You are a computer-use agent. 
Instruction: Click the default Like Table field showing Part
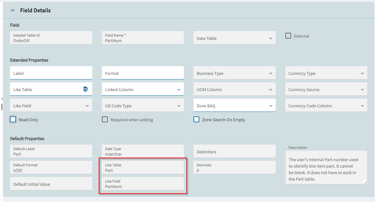click(143, 168)
